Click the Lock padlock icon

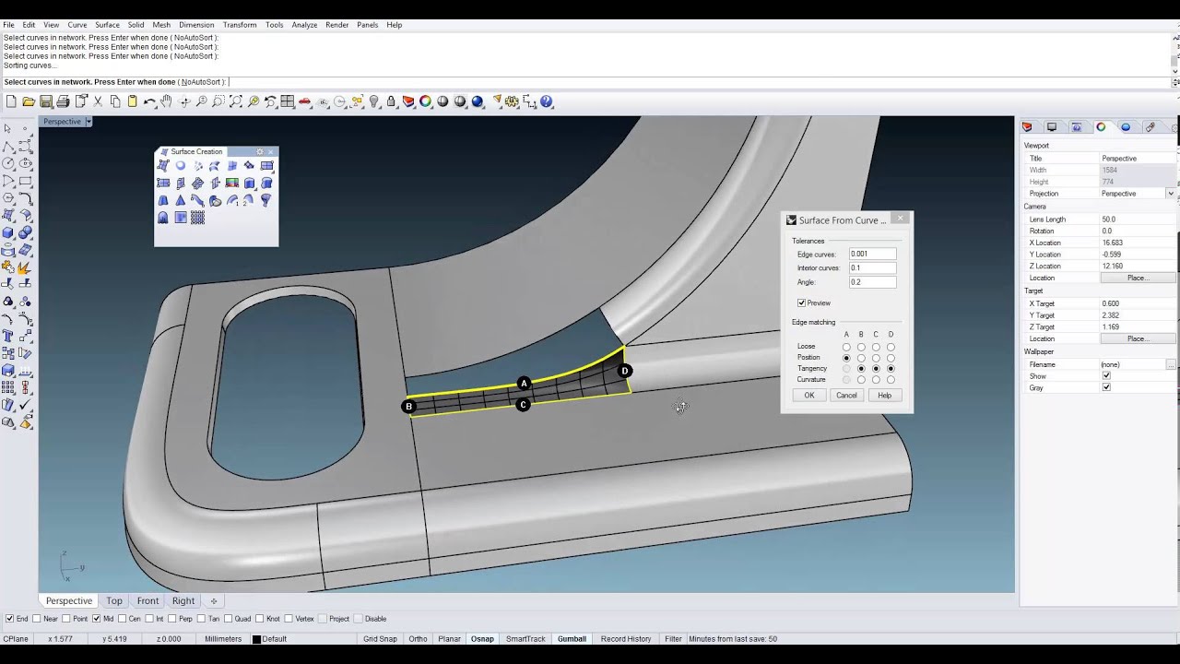391,101
